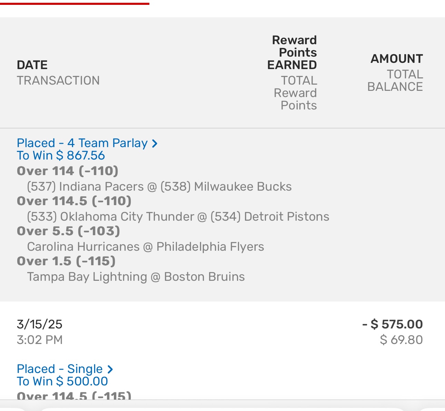This screenshot has height=411, width=445.
Task: Click the TOTAL BALANCE column subheader
Action: (395, 80)
